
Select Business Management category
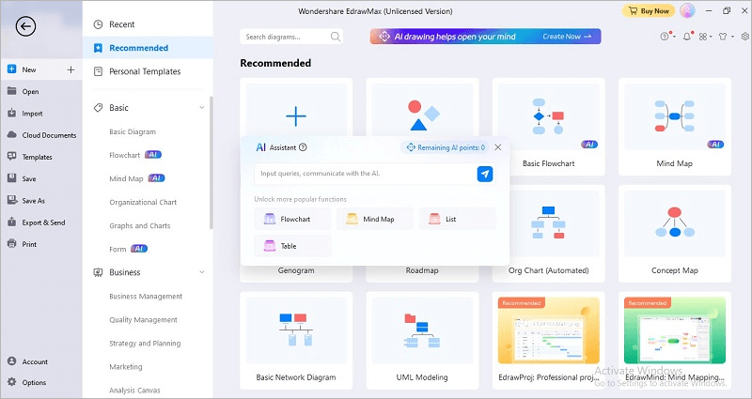point(146,296)
